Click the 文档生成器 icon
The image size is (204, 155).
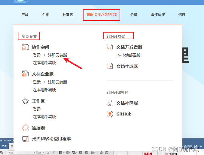(x=110, y=66)
